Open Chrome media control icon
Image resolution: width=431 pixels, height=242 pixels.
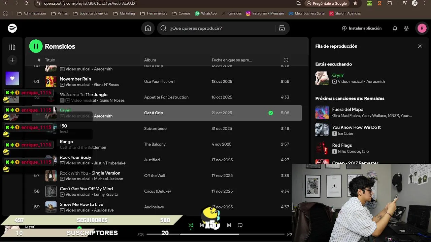pos(404,3)
